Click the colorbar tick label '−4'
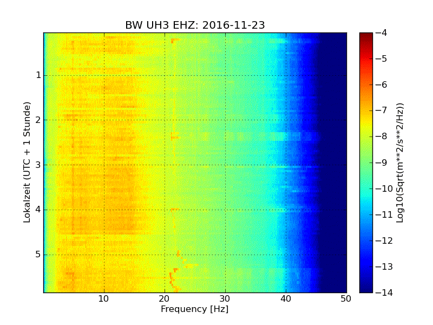Viewport: 433px width, 325px height. click(382, 33)
